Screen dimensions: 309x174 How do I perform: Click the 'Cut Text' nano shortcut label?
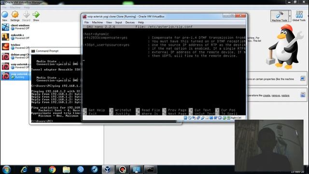pos(203,110)
